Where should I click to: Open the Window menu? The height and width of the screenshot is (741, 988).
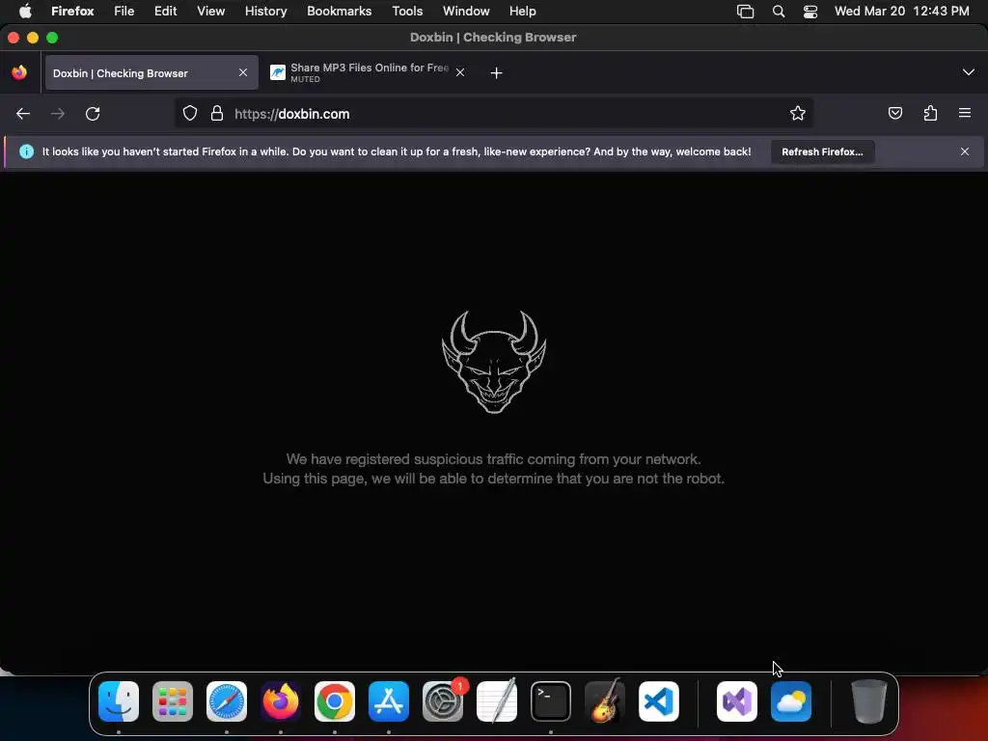coord(466,11)
